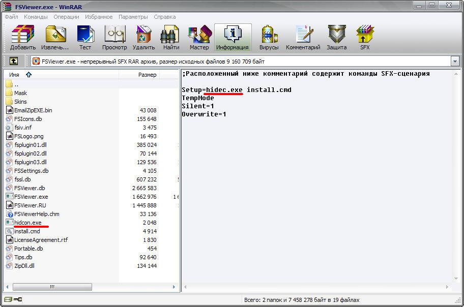Start the Вирусы virus scan tool
464x307 pixels.
tap(269, 37)
